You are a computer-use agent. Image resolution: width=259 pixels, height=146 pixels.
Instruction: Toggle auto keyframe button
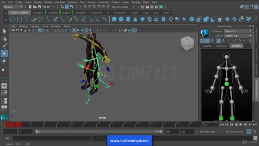tap(249, 131)
